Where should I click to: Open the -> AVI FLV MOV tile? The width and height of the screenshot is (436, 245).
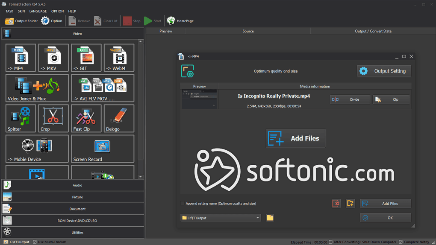point(103,88)
